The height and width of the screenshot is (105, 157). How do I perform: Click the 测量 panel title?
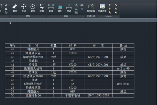[66, 16]
